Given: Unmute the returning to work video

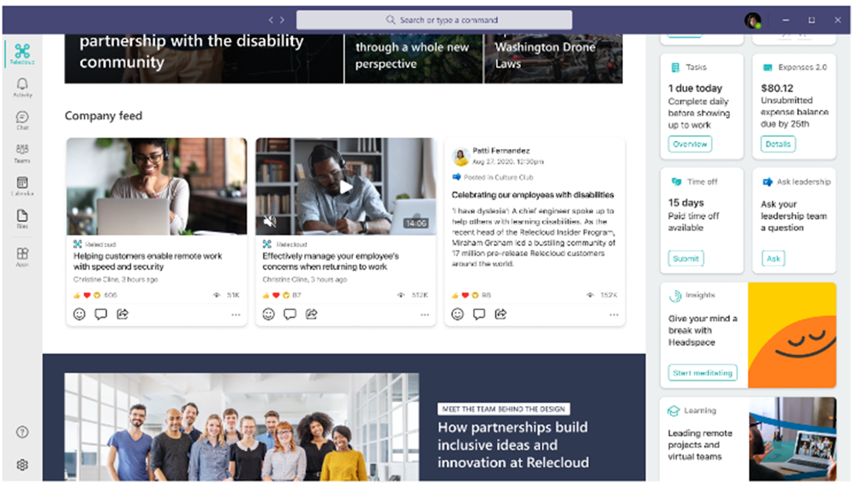Looking at the screenshot, I should point(269,221).
